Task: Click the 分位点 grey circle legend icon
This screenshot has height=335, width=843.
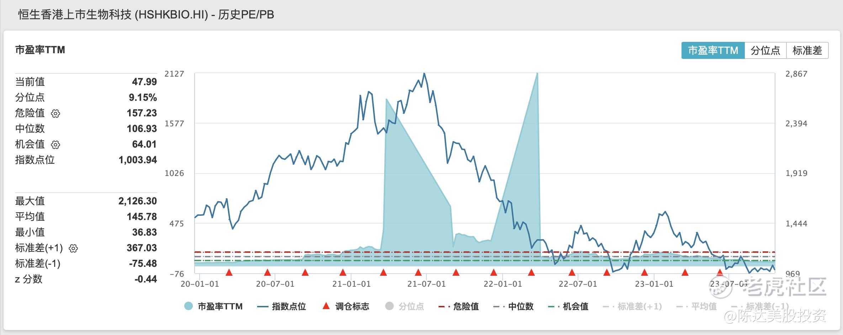Action: click(389, 306)
